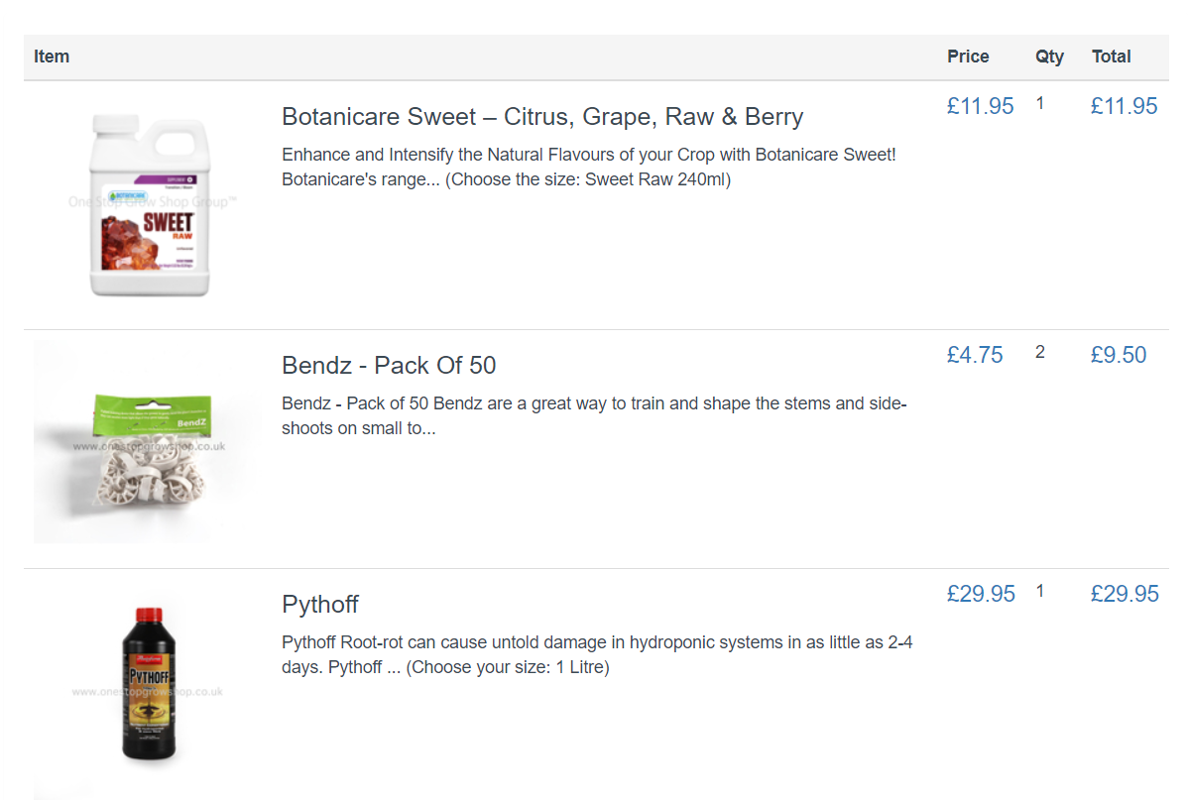Click the £11.95 unit price of Botanicare
The height and width of the screenshot is (800, 1188).
pyautogui.click(x=980, y=106)
